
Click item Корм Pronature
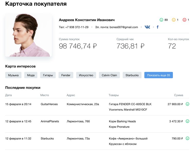point(119,127)
